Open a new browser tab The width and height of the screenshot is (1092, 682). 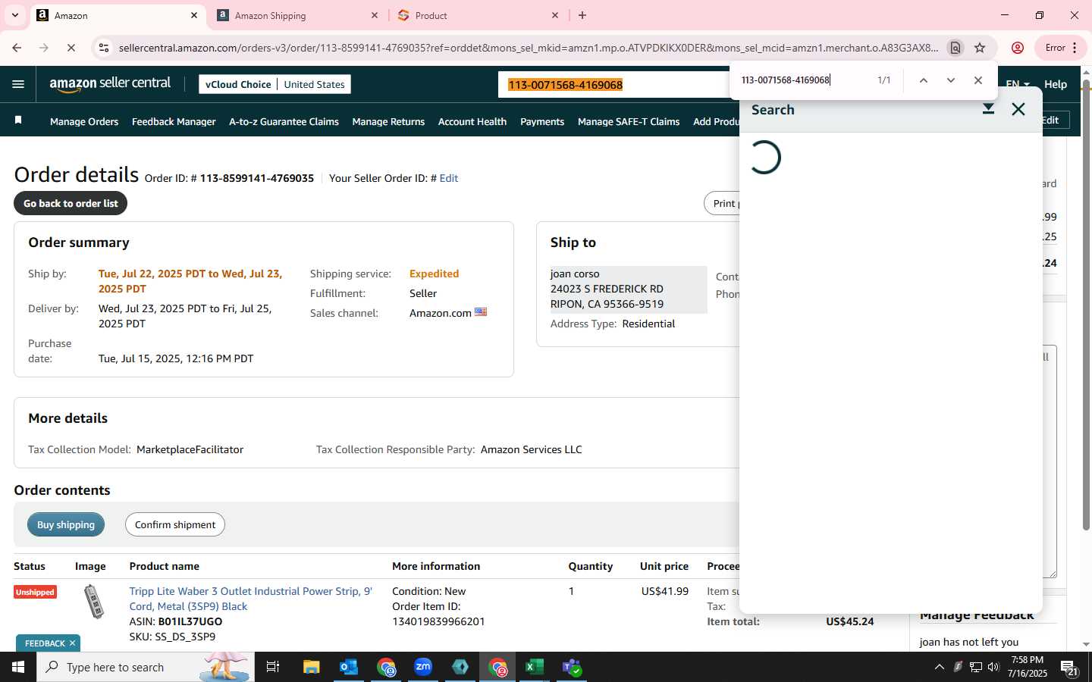582,15
